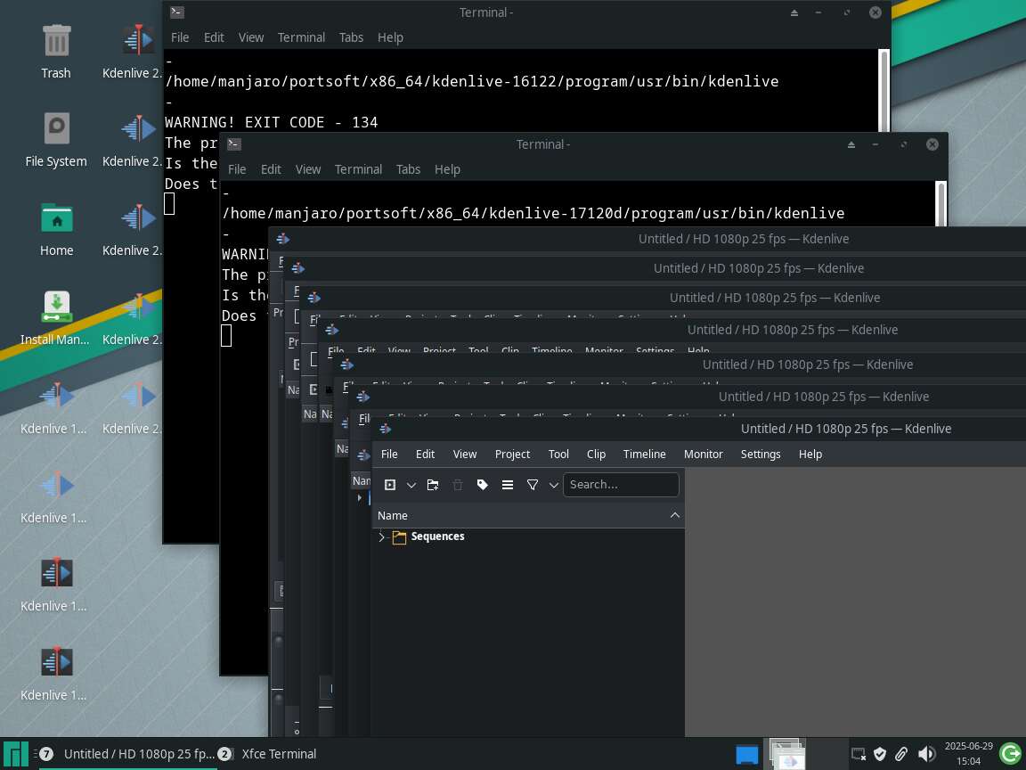1026x770 pixels.
Task: Open the filter dropdown arrow
Action: tap(553, 485)
